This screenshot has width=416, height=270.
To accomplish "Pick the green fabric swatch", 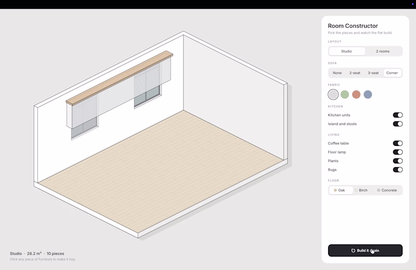I will click(x=345, y=95).
